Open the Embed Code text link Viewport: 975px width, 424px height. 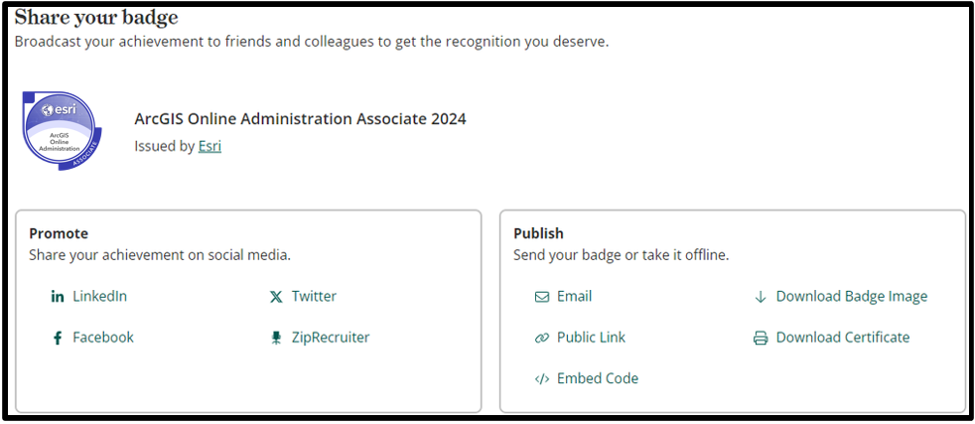coord(598,378)
